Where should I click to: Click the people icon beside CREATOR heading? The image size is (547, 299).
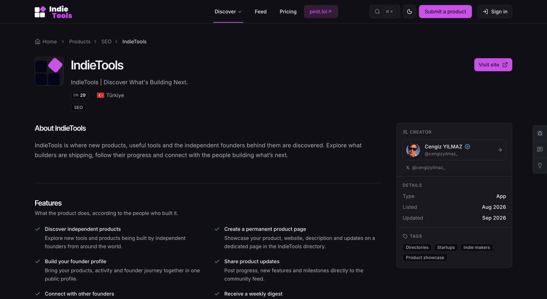(405, 132)
